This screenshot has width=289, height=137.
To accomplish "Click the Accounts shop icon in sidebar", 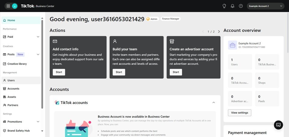I will click(5, 89).
